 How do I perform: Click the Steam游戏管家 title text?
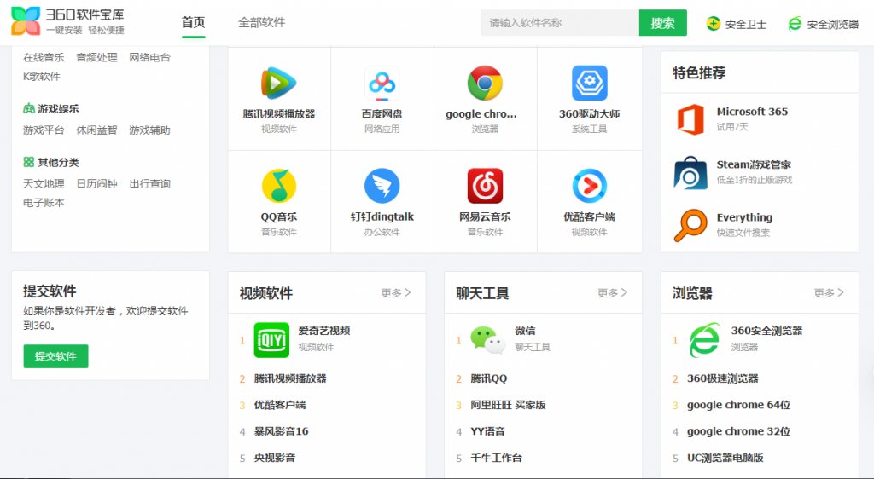(x=754, y=164)
